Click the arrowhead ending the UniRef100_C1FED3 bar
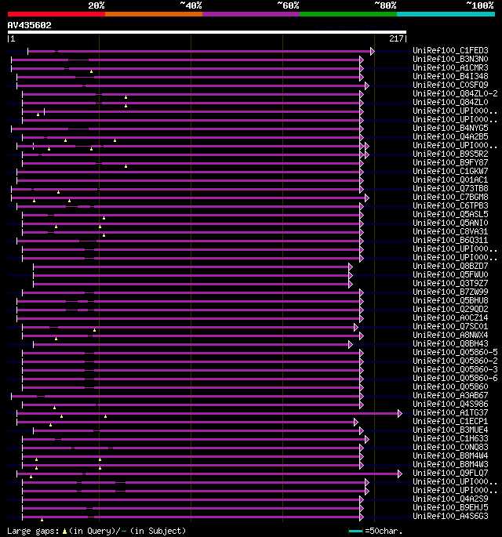Screen dimensions: 502x537 (x=373, y=52)
